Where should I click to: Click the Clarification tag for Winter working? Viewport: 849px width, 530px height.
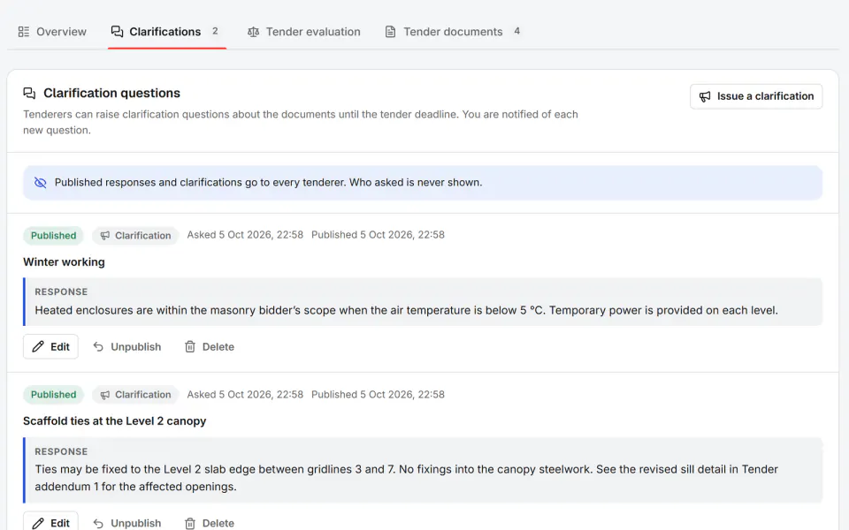[135, 235]
